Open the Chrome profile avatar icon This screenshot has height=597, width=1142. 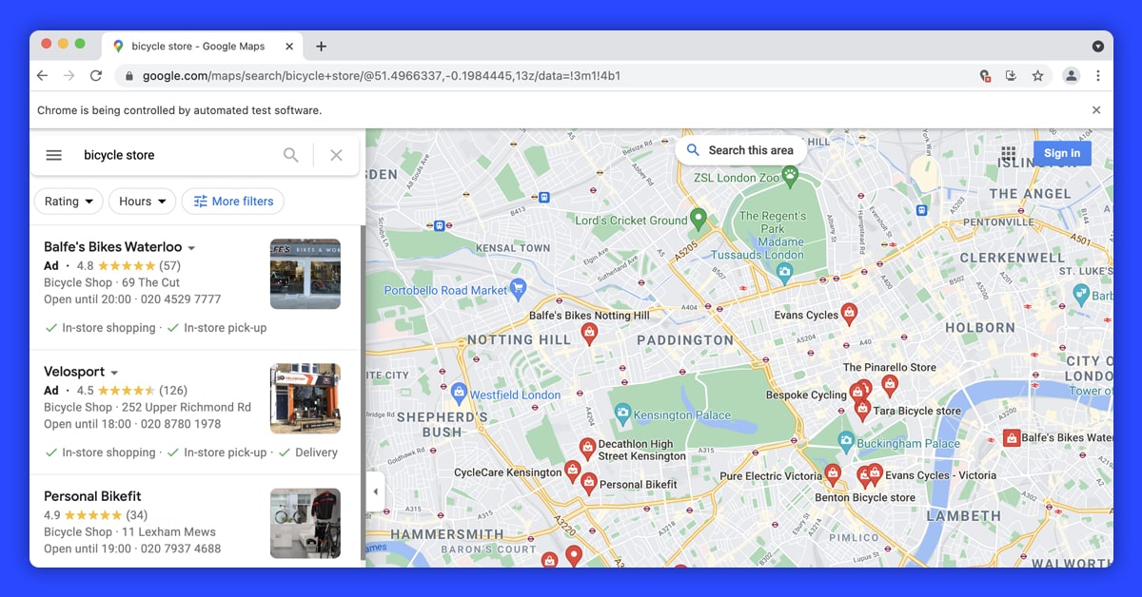point(1071,76)
